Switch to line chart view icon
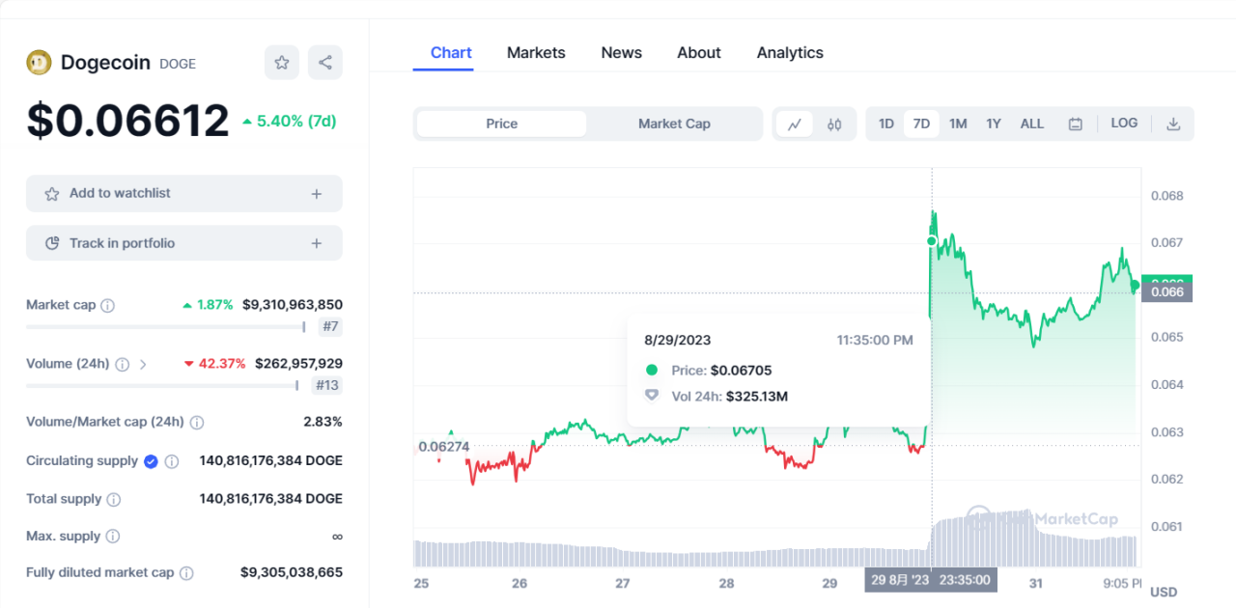 tap(795, 124)
